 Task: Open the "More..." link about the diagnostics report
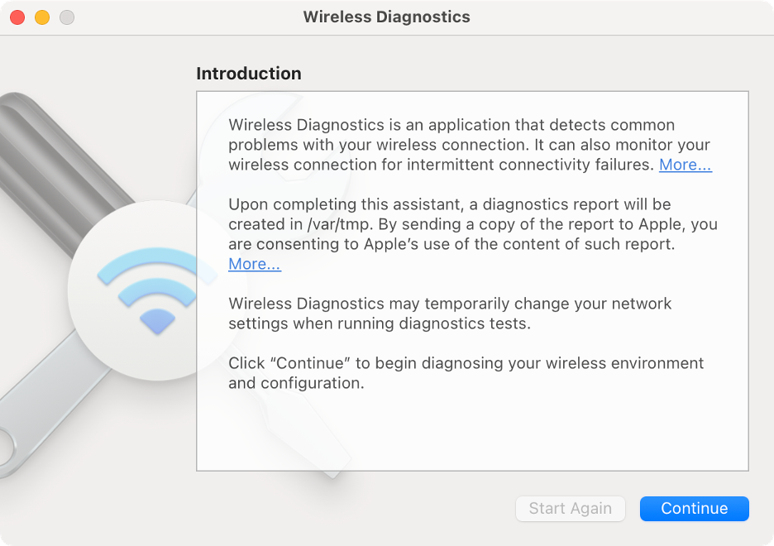pyautogui.click(x=254, y=264)
